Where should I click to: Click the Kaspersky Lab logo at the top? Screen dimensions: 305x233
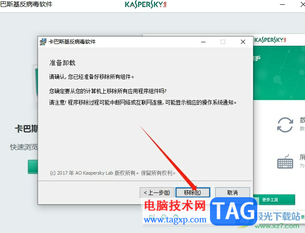tap(146, 4)
